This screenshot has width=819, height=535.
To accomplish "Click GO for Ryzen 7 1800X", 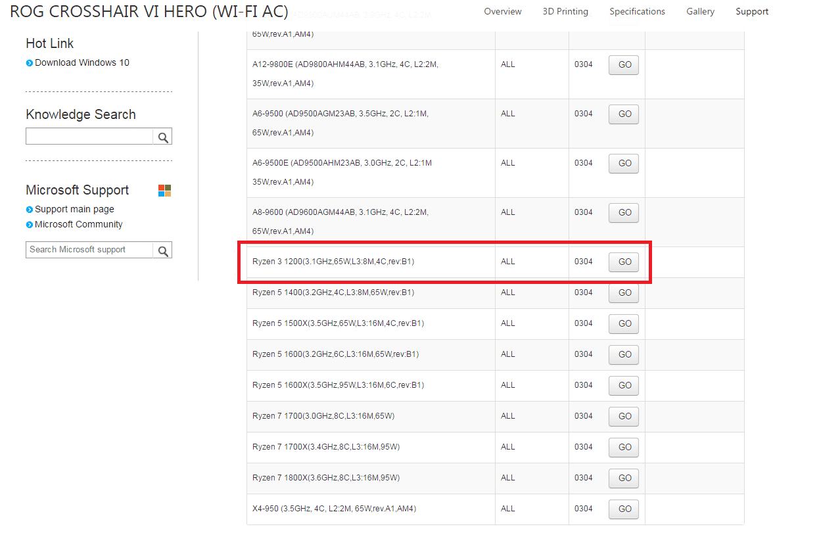I will coord(624,478).
